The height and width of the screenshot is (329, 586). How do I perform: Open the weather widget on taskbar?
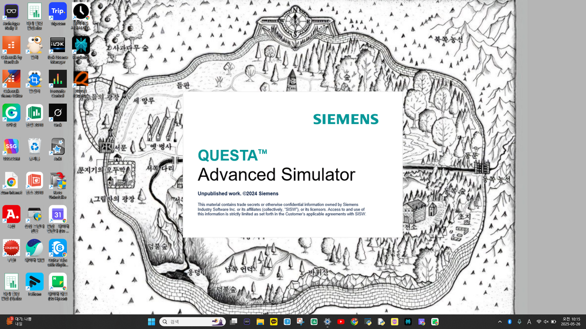18,321
